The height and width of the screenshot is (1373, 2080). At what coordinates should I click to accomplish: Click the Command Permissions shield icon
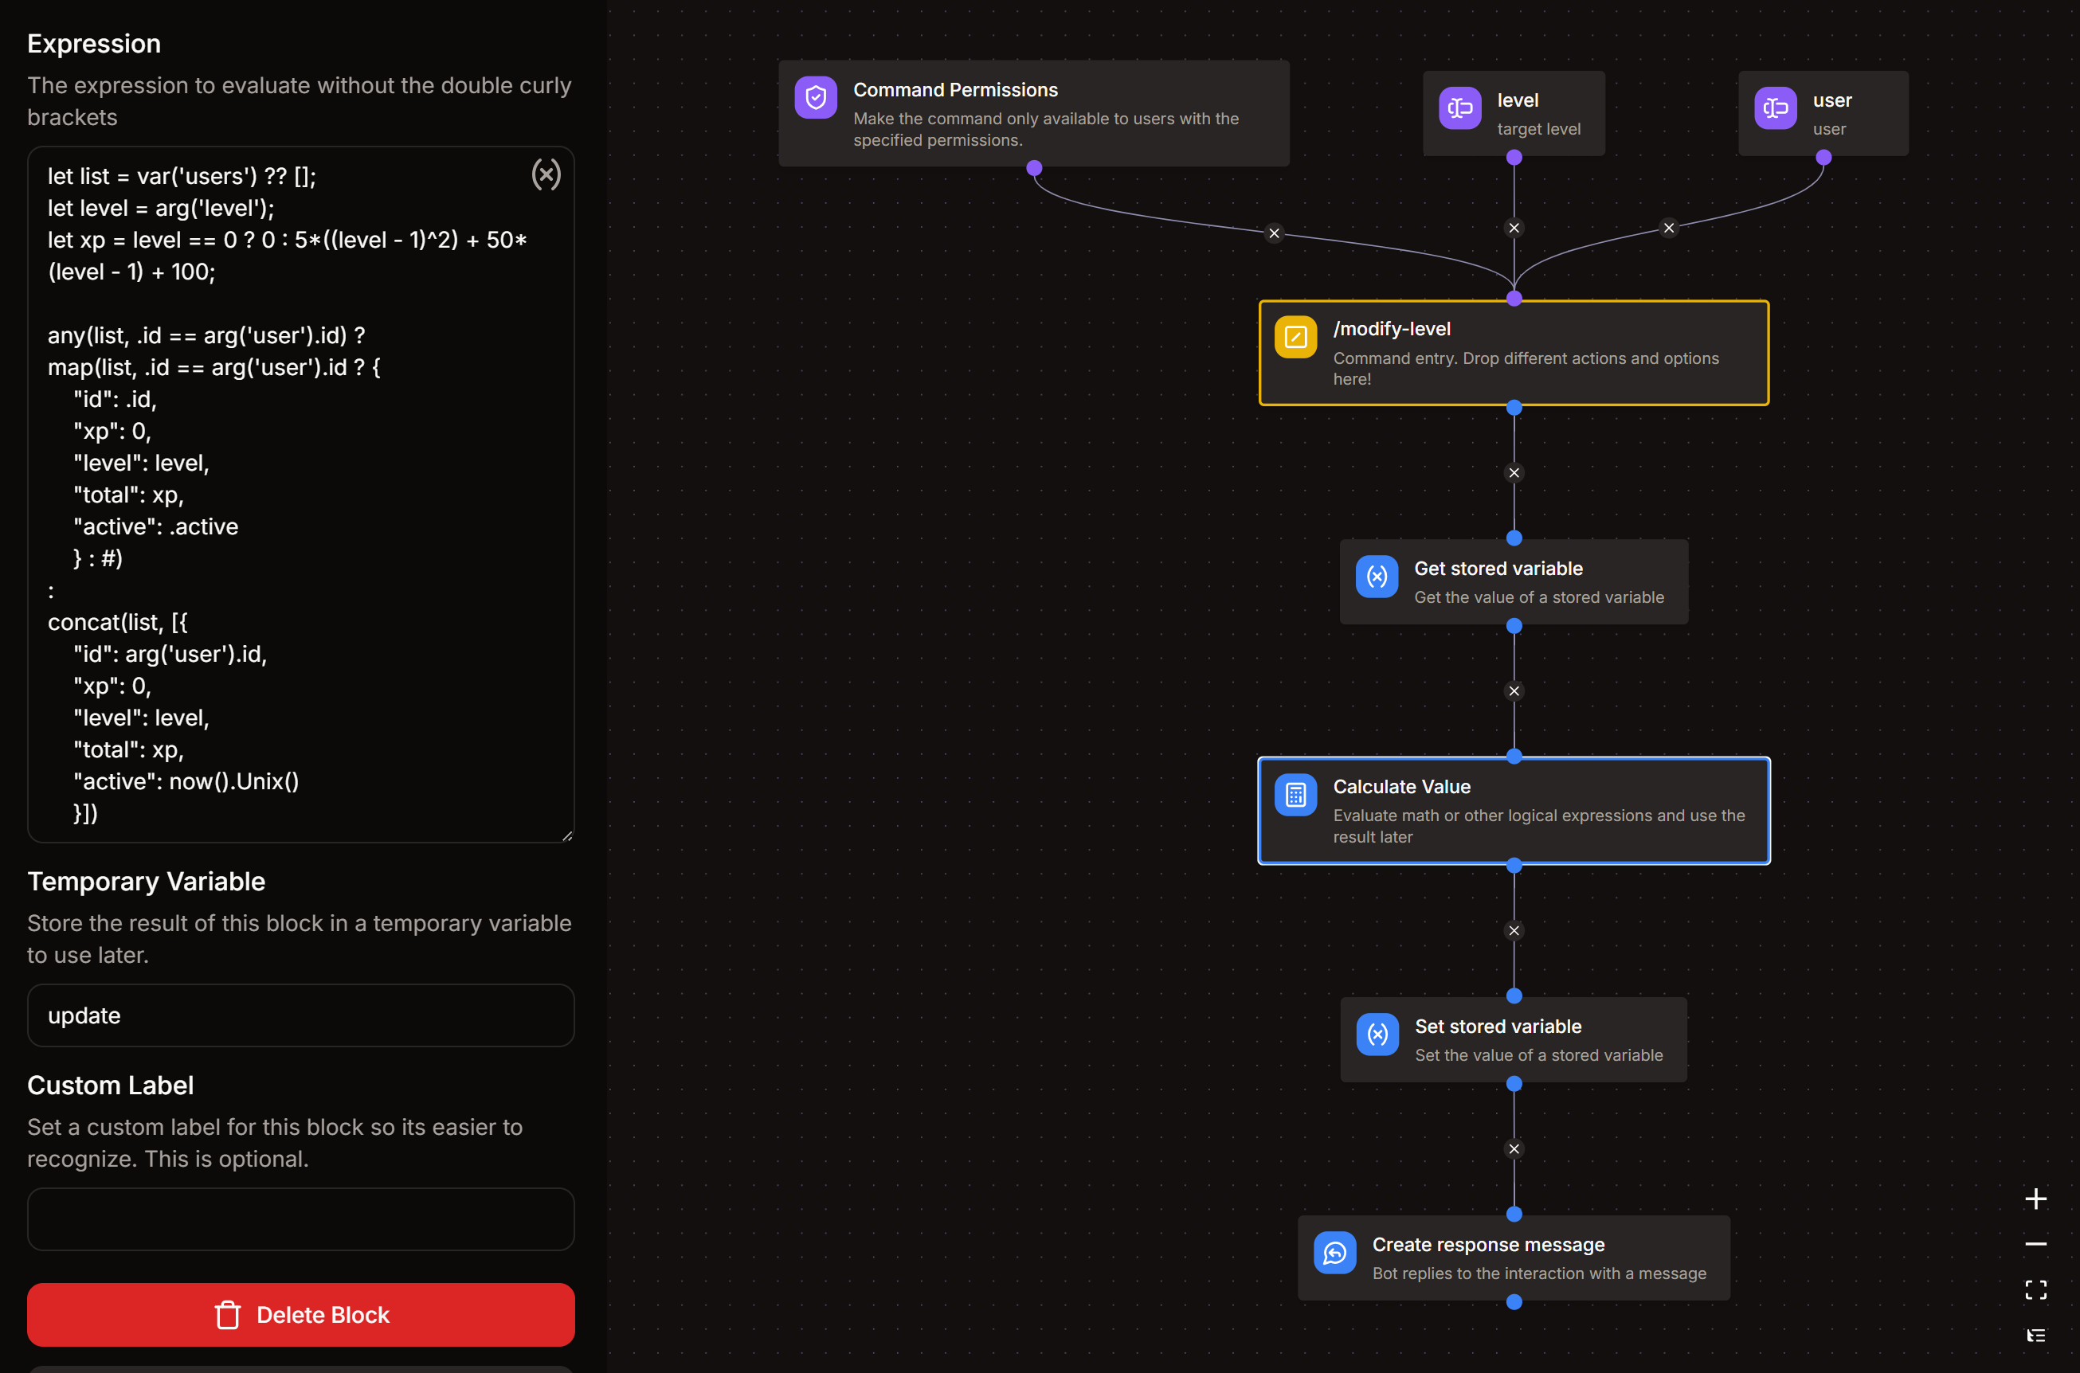[816, 97]
